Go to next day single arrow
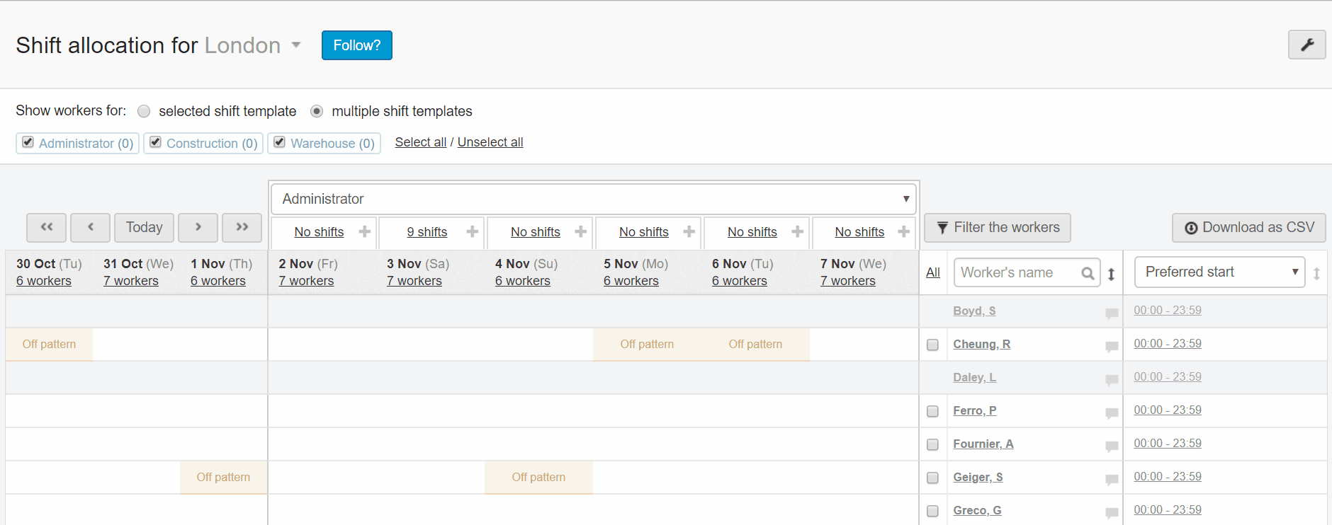1332x525 pixels. click(x=198, y=227)
